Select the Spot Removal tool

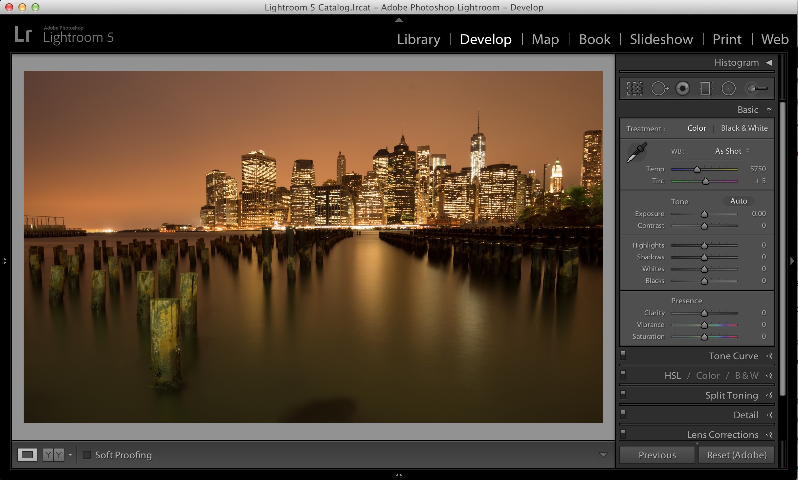point(659,88)
